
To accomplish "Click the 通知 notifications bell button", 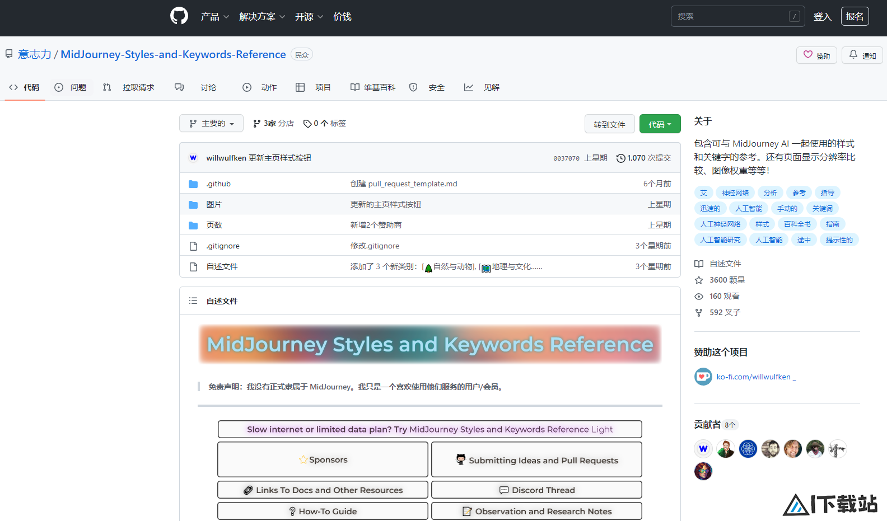I will [x=862, y=55].
